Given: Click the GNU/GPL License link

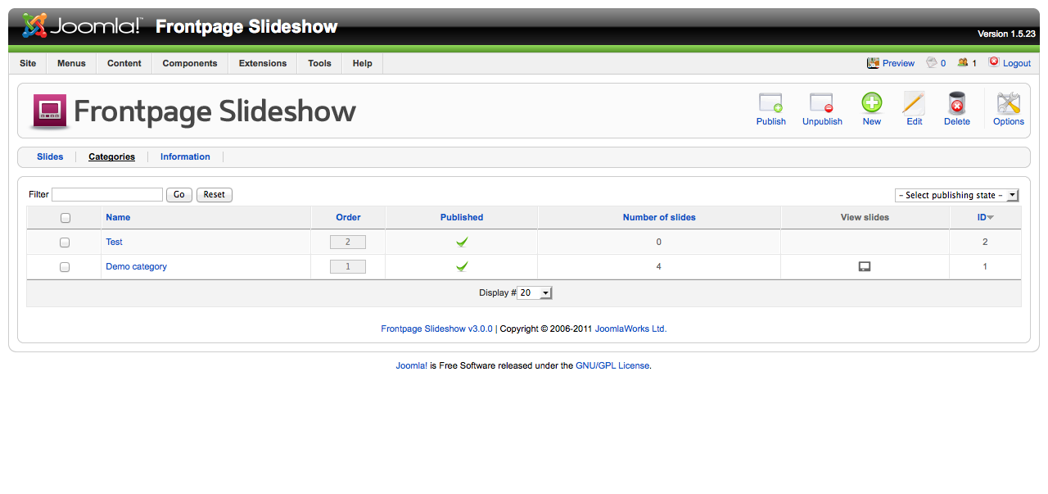Looking at the screenshot, I should coord(613,365).
